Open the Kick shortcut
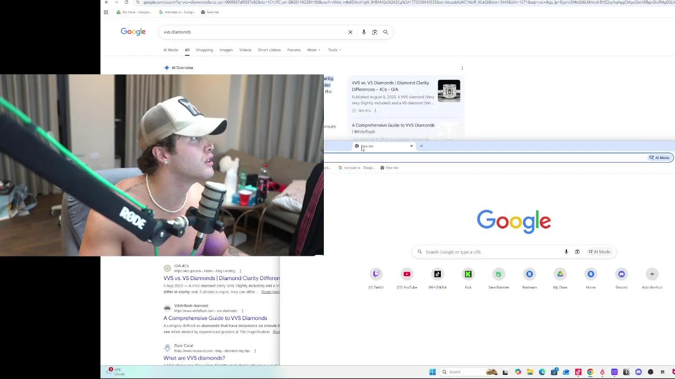The image size is (675, 379). [x=468, y=277]
